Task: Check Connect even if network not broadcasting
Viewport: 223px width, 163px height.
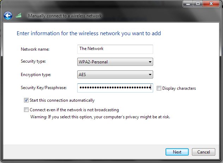Action: [26, 110]
